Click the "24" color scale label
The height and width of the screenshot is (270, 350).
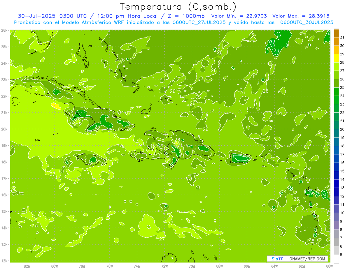(342, 96)
